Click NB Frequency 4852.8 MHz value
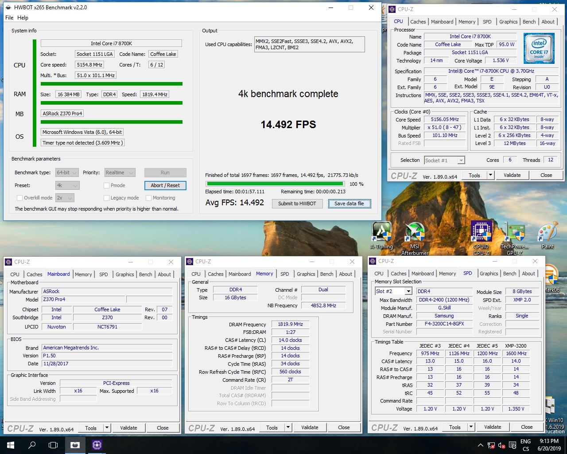Screen dimensions: 567x454 coord(323,305)
